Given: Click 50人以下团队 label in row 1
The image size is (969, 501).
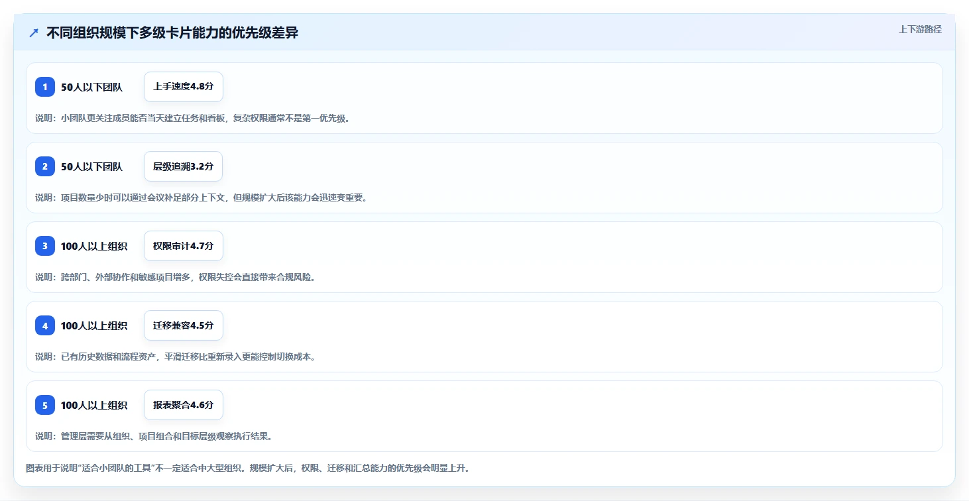Looking at the screenshot, I should click(x=91, y=87).
